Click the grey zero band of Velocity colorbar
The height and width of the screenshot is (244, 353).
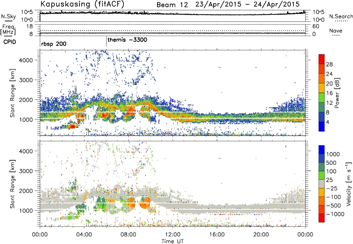[322, 184]
